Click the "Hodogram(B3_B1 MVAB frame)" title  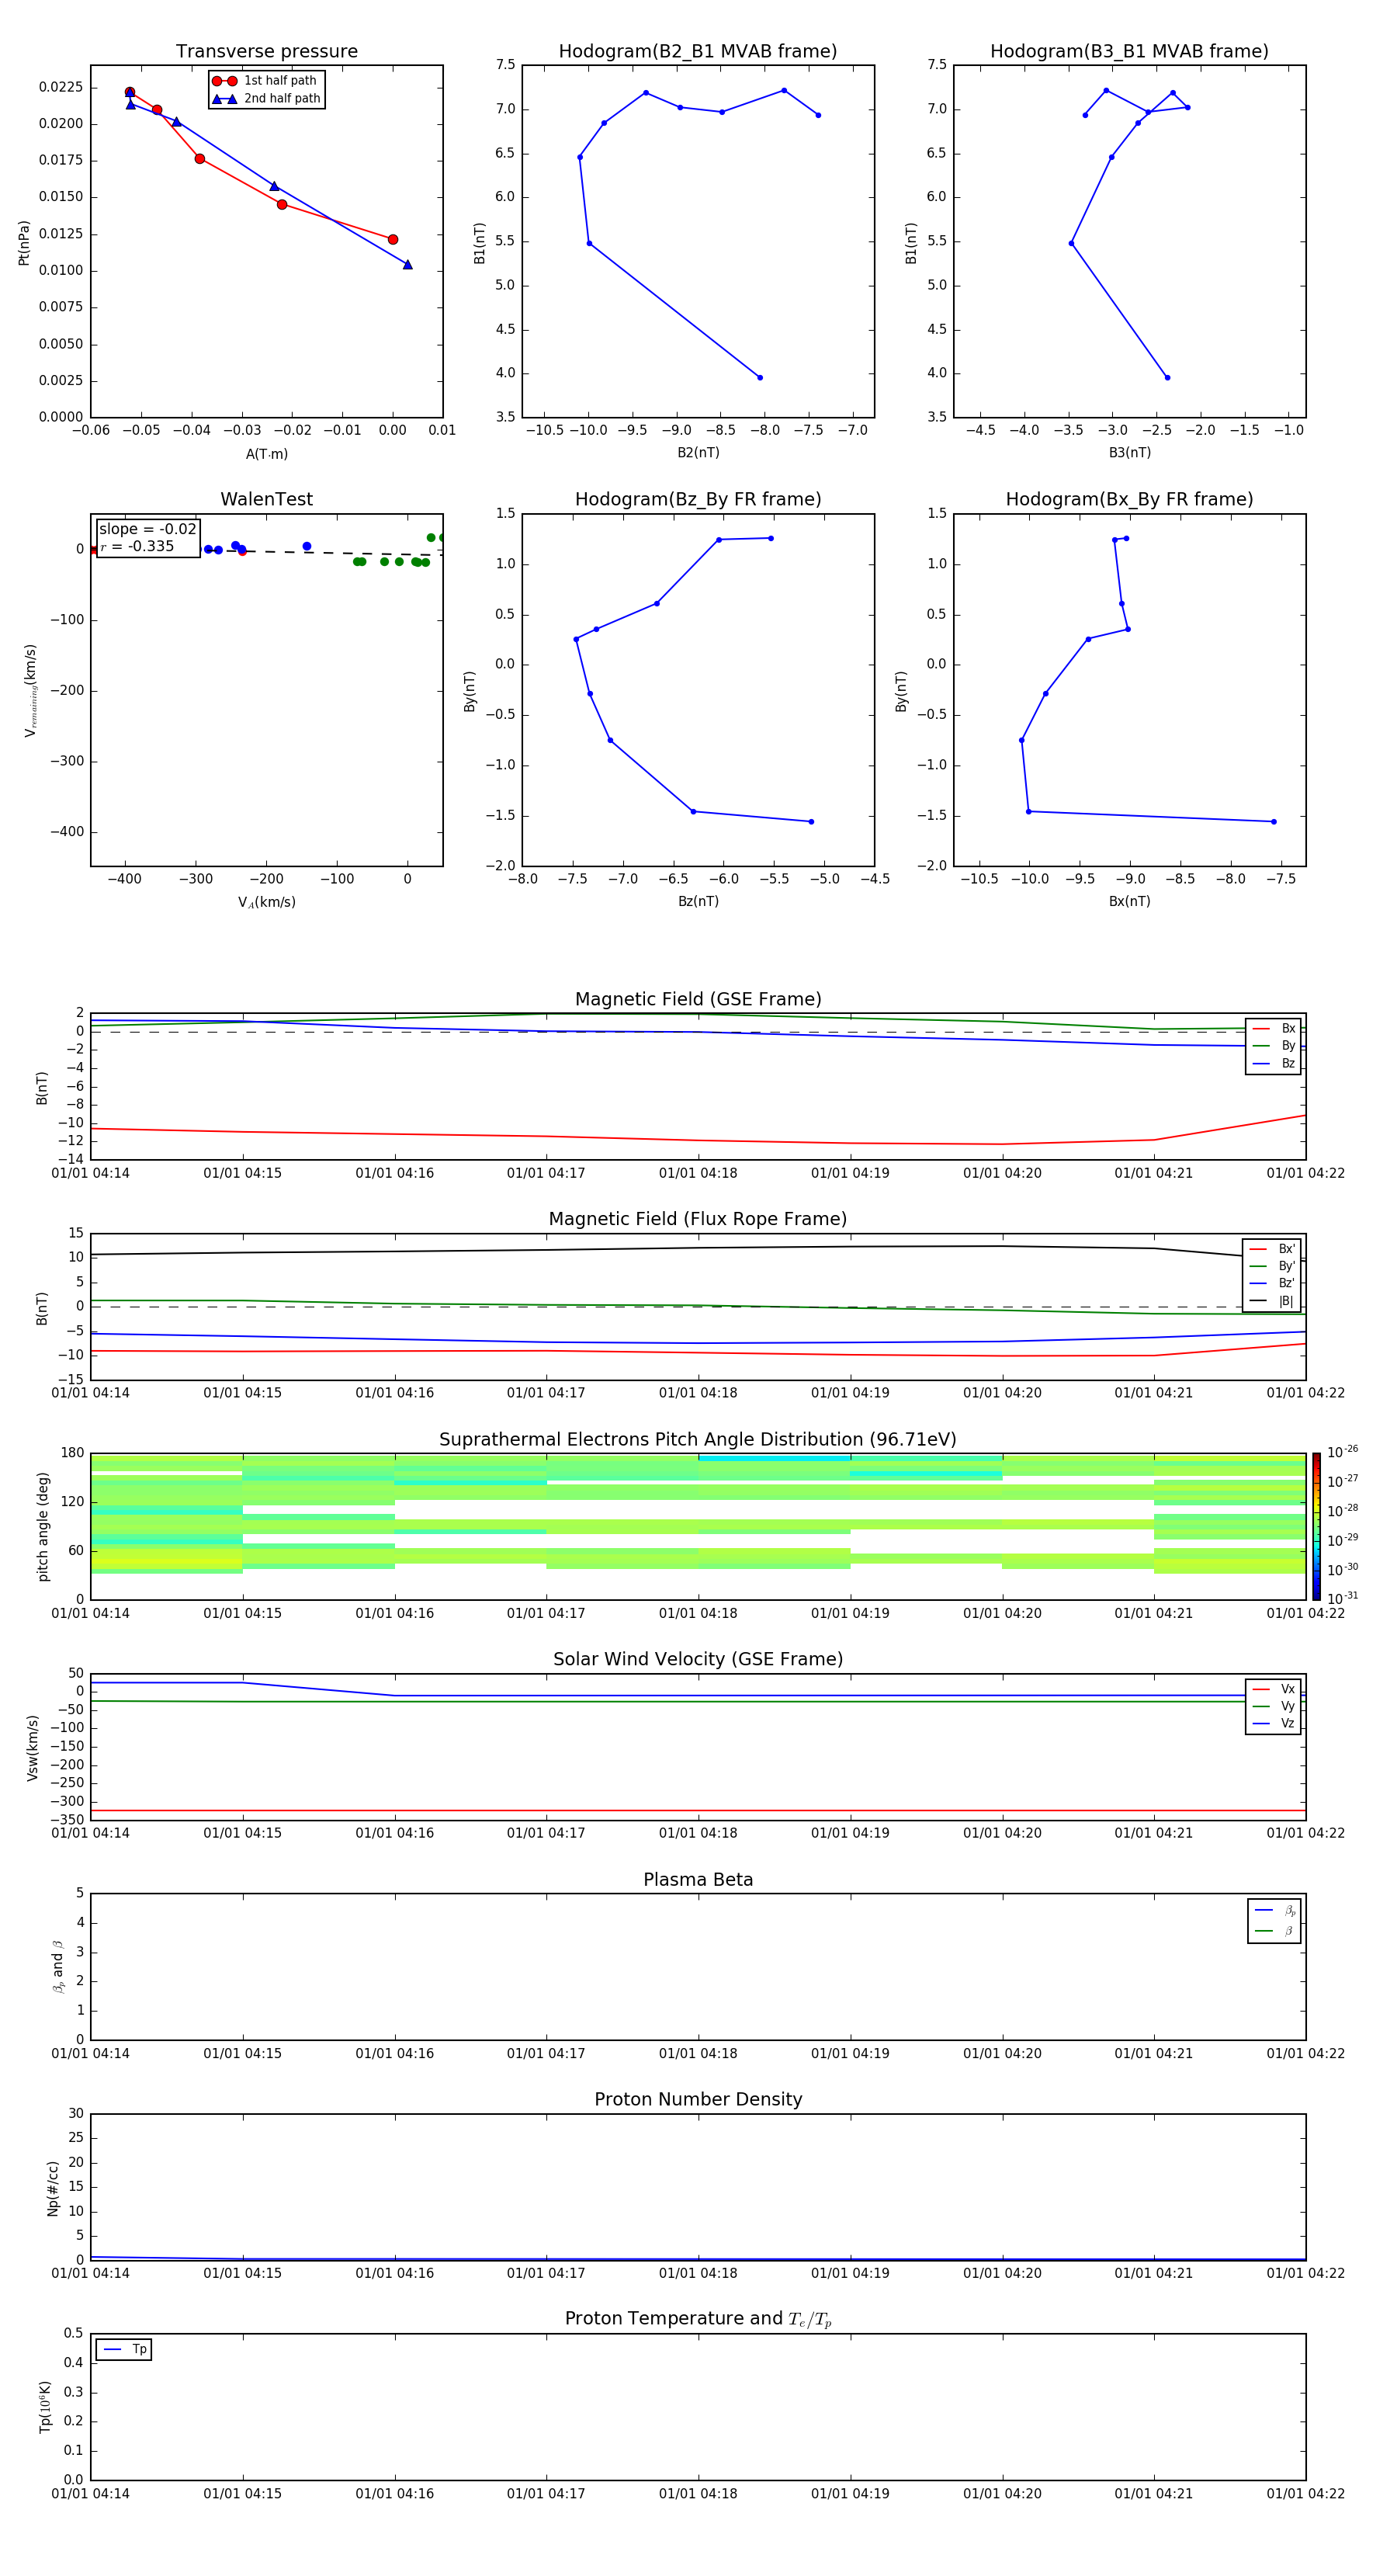click(1129, 50)
